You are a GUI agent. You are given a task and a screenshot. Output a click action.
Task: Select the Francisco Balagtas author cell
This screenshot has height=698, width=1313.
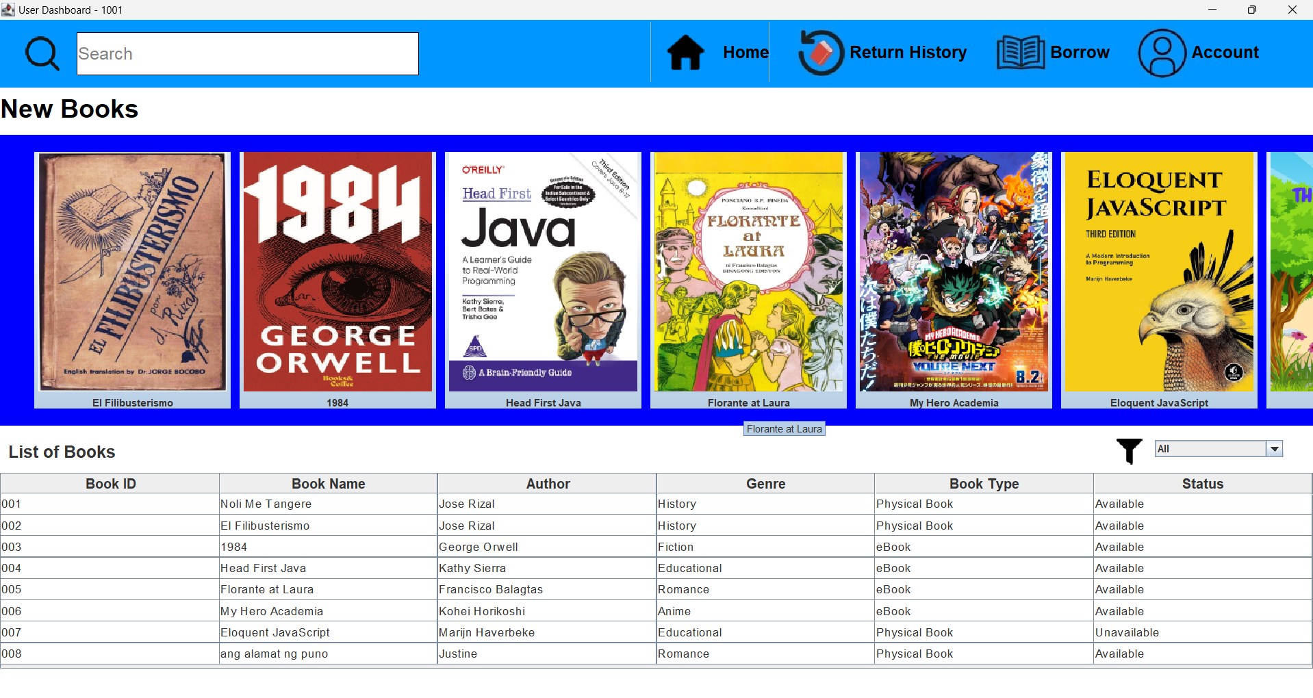pos(547,589)
